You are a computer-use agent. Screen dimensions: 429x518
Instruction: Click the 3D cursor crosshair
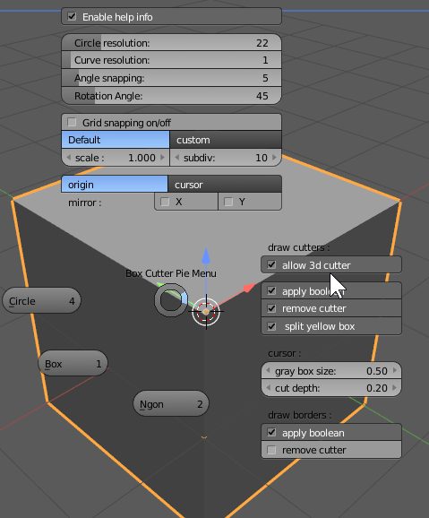[206, 312]
